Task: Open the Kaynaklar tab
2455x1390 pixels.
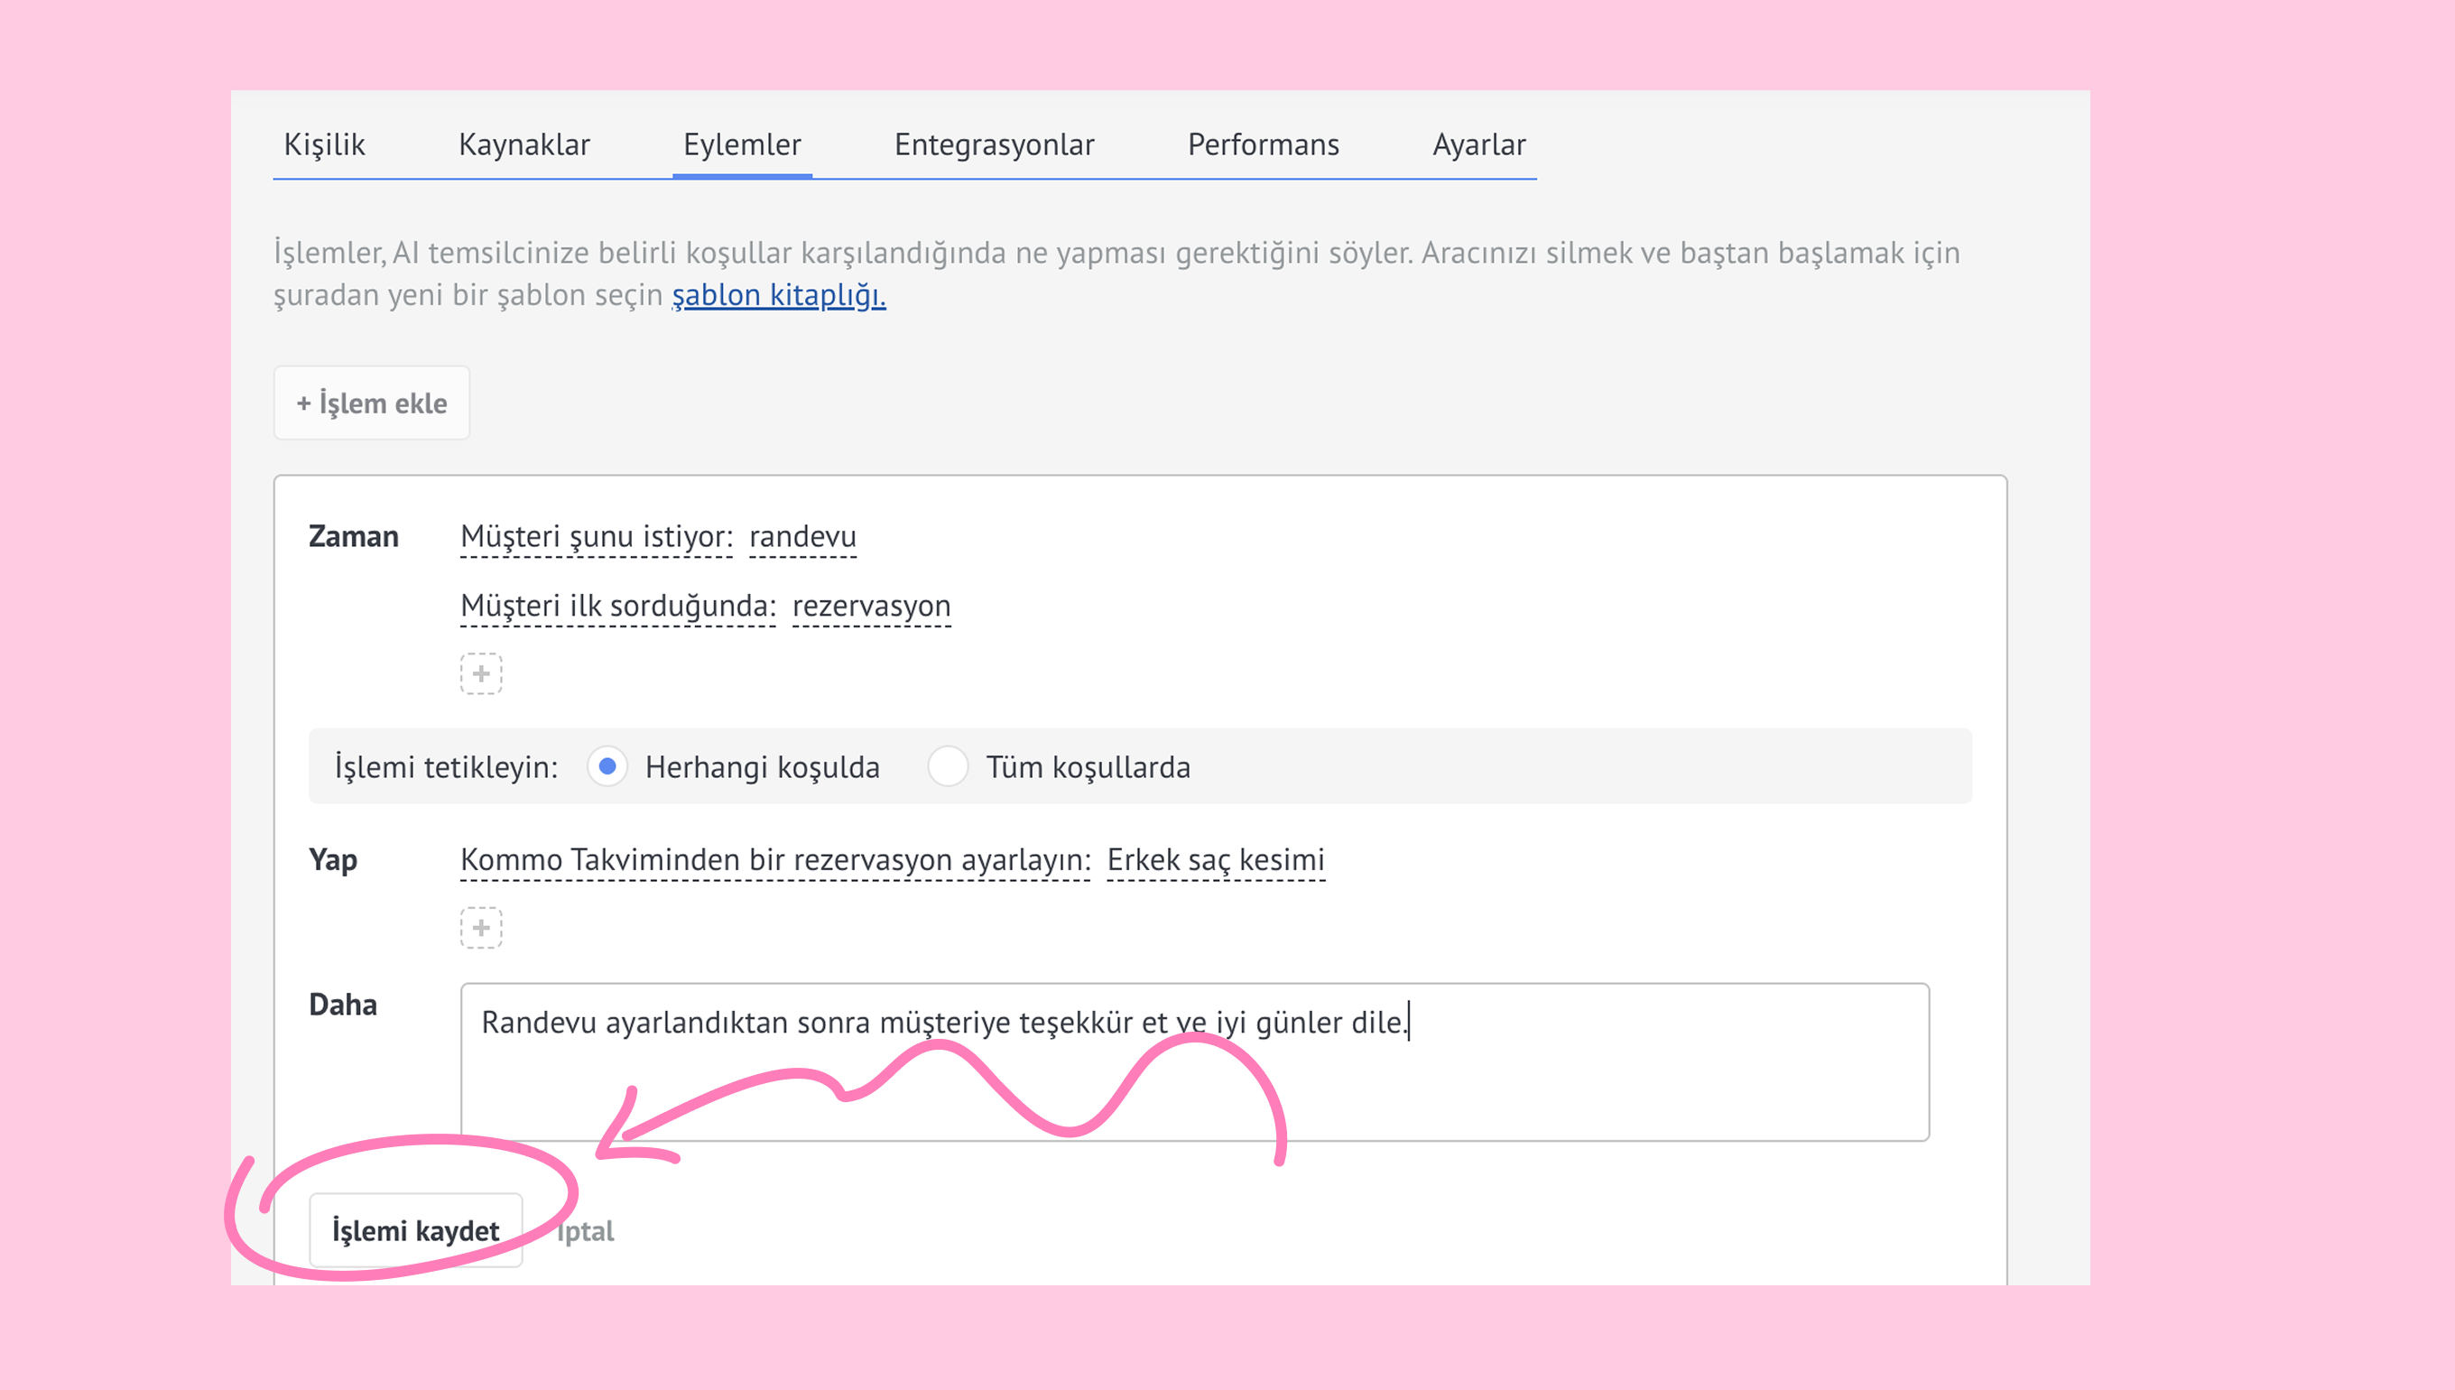Action: click(524, 144)
